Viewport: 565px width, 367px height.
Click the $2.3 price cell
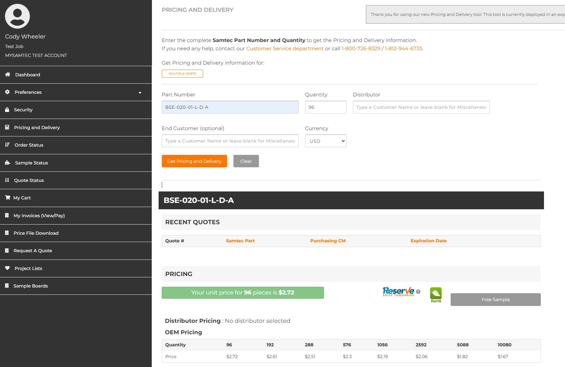pyautogui.click(x=347, y=357)
